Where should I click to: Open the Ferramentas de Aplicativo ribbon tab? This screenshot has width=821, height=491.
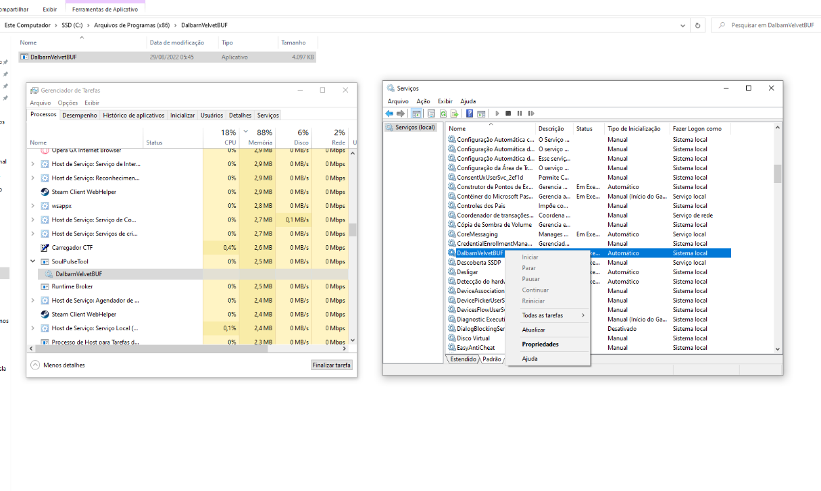point(105,9)
